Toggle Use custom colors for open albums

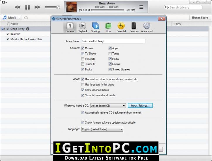click(x=83, y=79)
